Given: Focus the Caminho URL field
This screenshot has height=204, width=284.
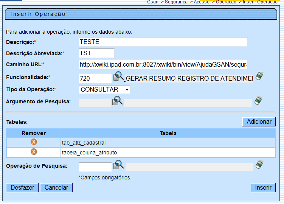Looking at the screenshot, I should click(x=163, y=65).
